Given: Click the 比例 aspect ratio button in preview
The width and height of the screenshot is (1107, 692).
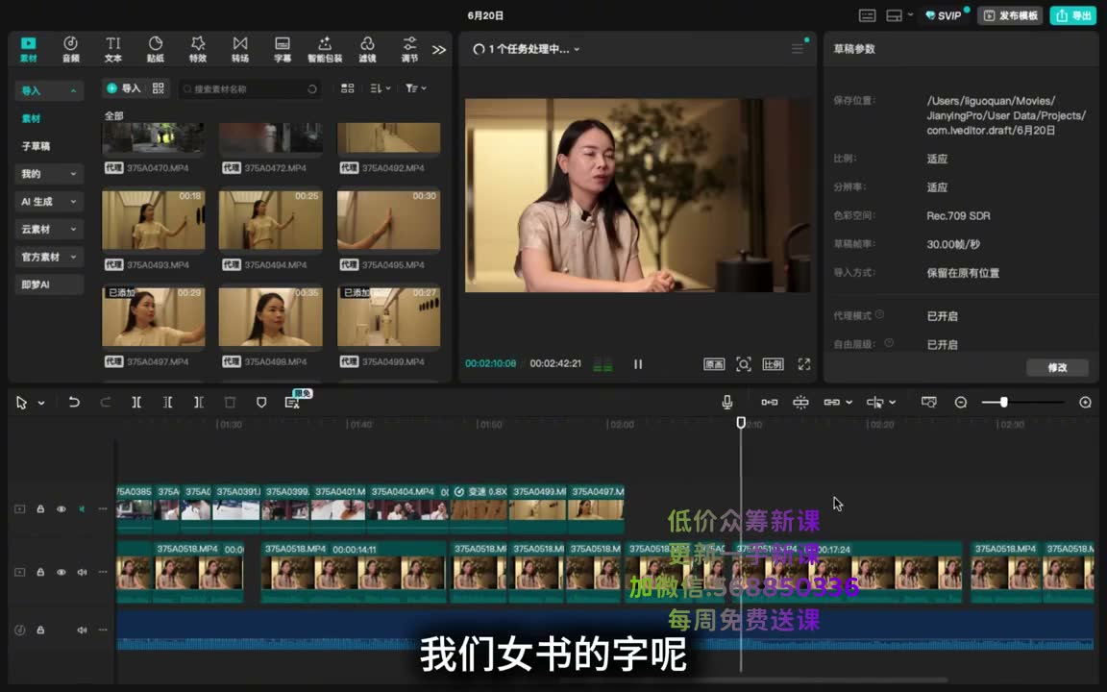Looking at the screenshot, I should 773,364.
